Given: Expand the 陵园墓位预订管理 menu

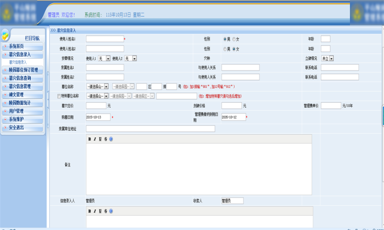Looking at the screenshot, I should click(x=23, y=70).
